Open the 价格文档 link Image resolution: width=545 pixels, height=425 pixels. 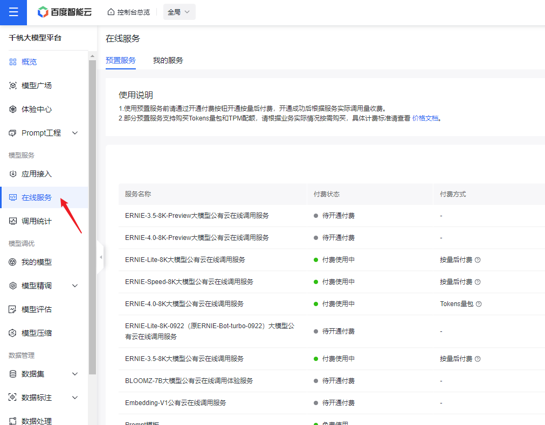point(425,118)
